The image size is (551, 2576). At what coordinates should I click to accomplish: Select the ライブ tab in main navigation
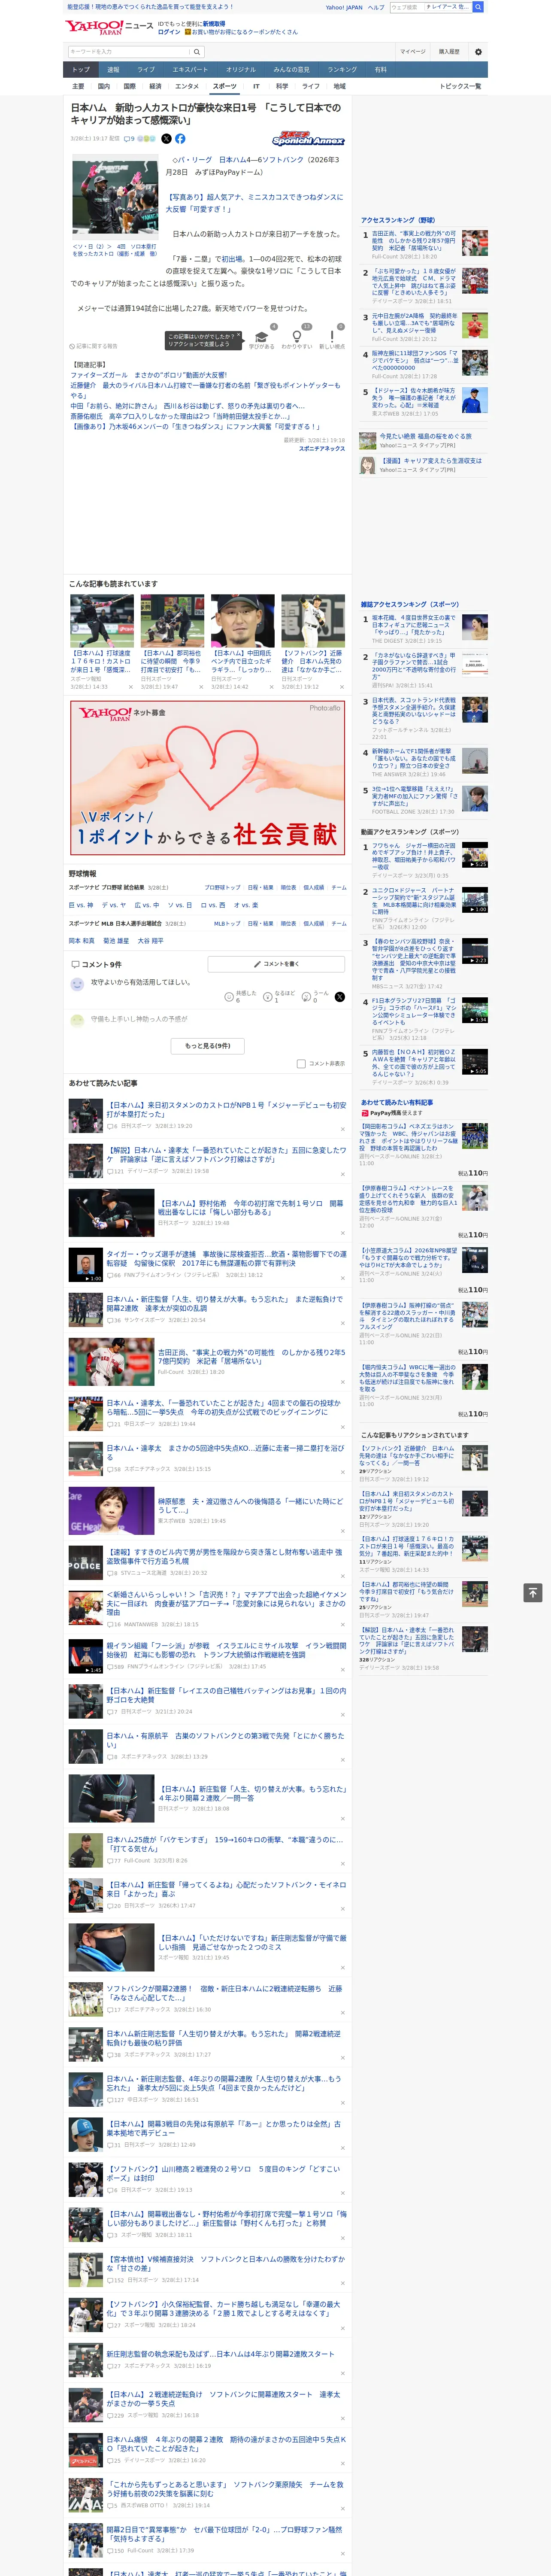coord(146,70)
